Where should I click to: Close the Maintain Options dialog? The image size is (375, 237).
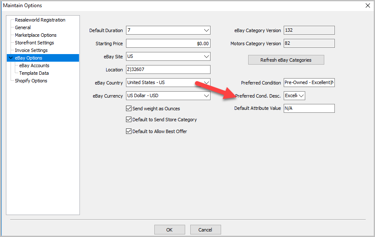[x=368, y=5]
